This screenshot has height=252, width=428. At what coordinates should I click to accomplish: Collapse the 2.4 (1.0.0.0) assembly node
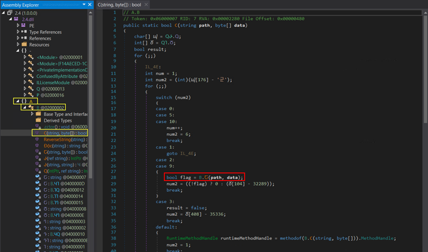pyautogui.click(x=3, y=12)
